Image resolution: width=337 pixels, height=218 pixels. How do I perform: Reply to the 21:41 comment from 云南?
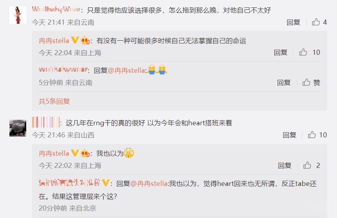pos(293,22)
